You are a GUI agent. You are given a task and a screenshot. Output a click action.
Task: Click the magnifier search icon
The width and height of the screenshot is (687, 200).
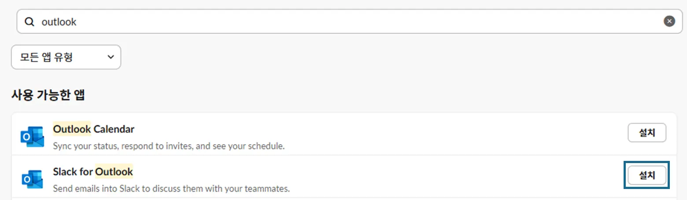pyautogui.click(x=30, y=22)
